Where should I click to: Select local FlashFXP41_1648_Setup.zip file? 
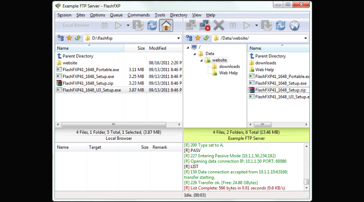(x=88, y=83)
